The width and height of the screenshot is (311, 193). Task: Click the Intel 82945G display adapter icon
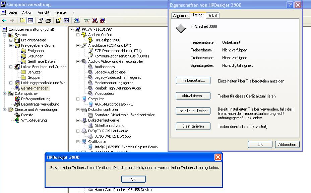coord(90,147)
